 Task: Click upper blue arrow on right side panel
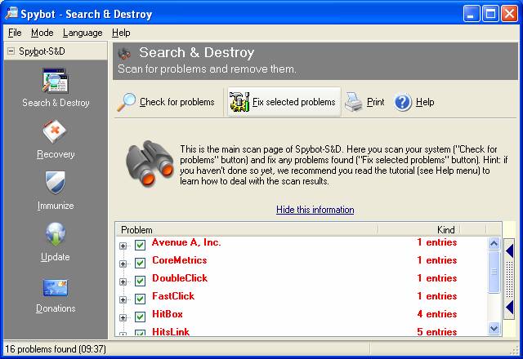(x=509, y=250)
